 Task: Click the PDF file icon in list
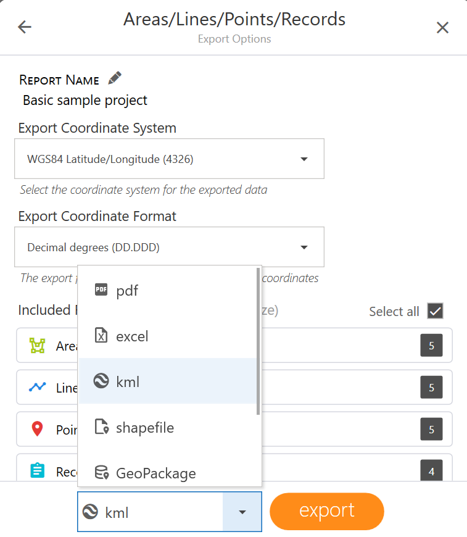[101, 289]
